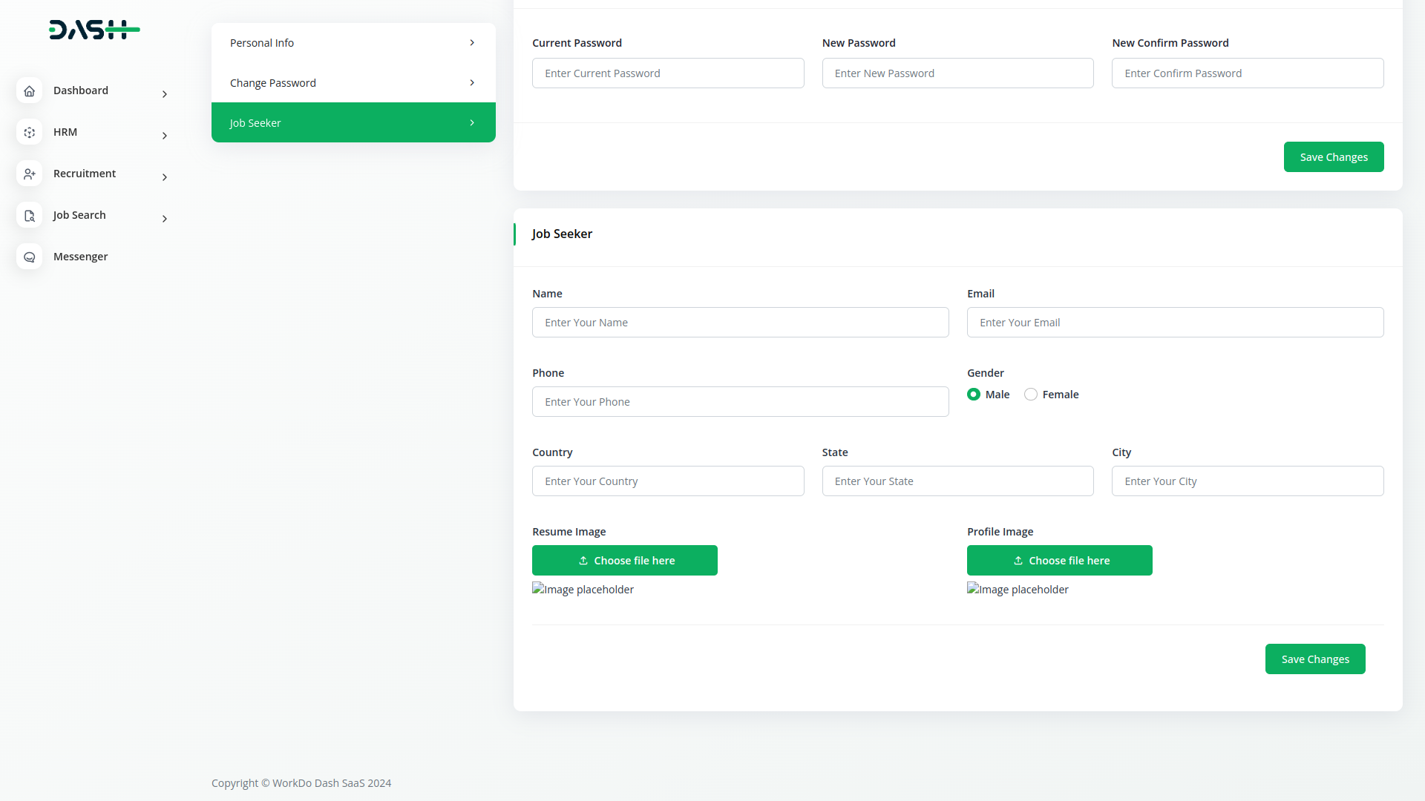This screenshot has height=801, width=1425.
Task: Click the Enter Current Password field
Action: [668, 73]
